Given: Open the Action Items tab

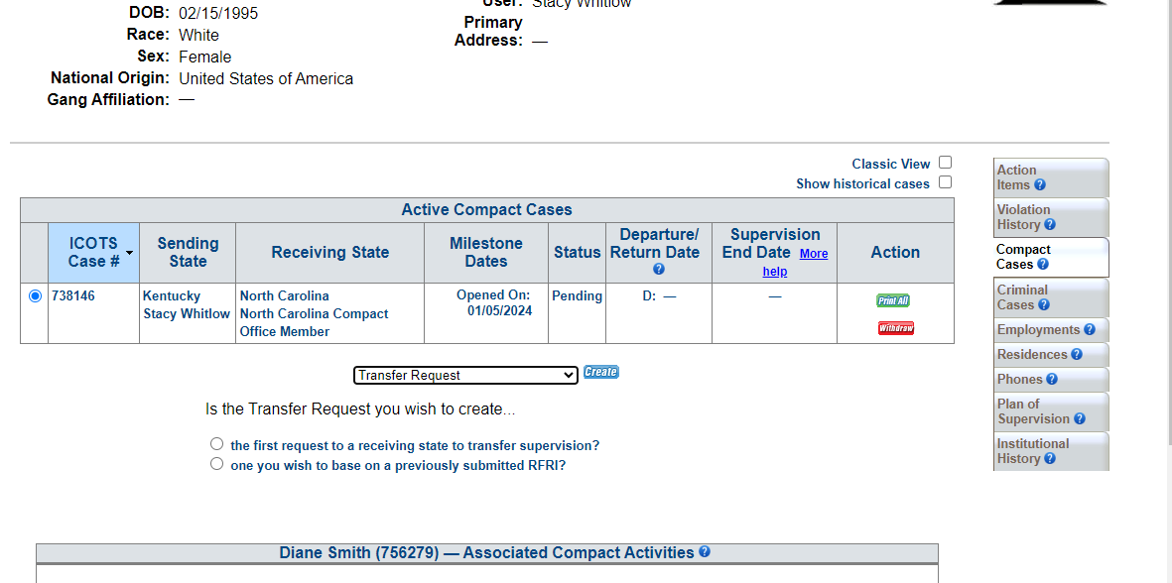Looking at the screenshot, I should point(1050,177).
